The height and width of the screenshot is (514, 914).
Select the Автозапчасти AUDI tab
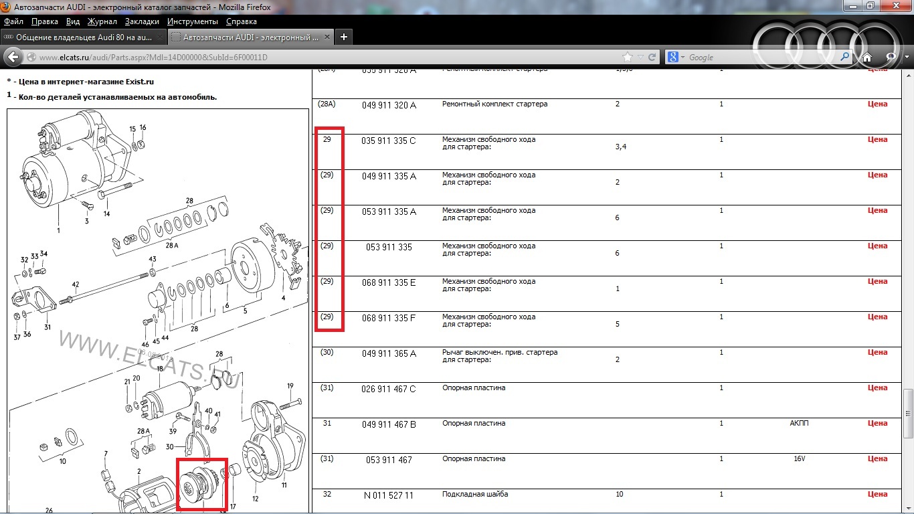coord(250,37)
